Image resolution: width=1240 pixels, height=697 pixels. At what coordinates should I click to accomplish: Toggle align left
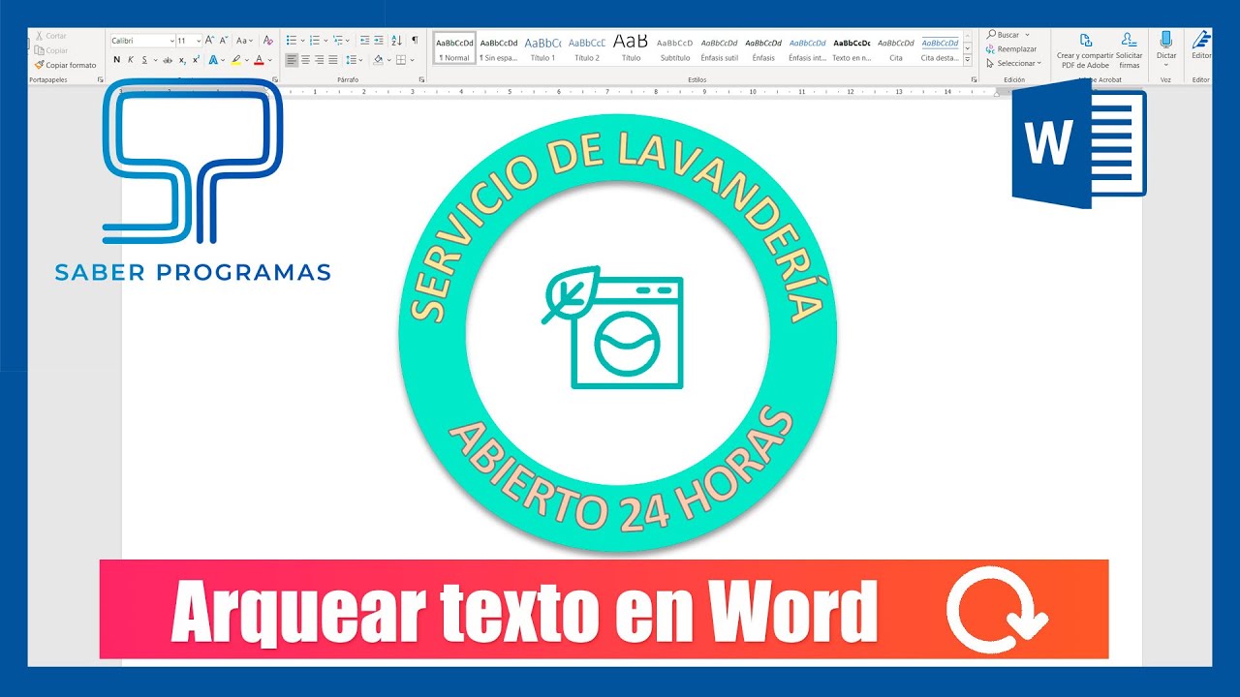point(292,60)
